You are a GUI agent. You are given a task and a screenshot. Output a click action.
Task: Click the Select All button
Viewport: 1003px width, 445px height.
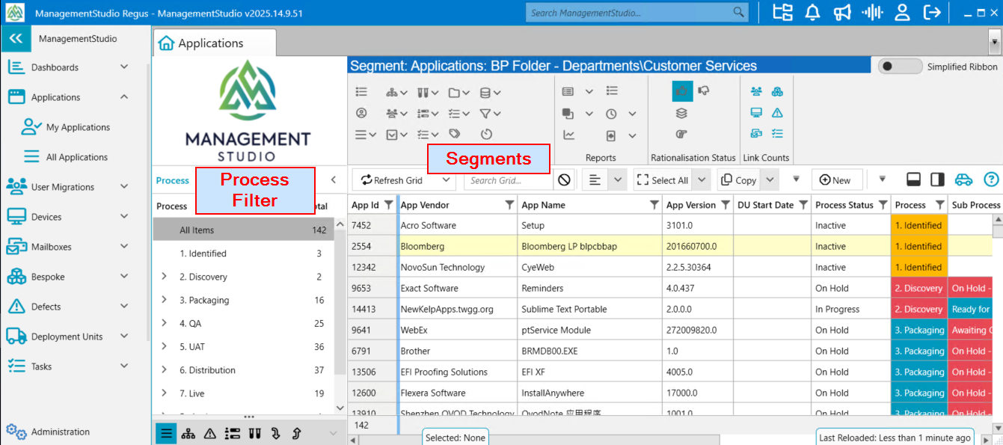[663, 180]
